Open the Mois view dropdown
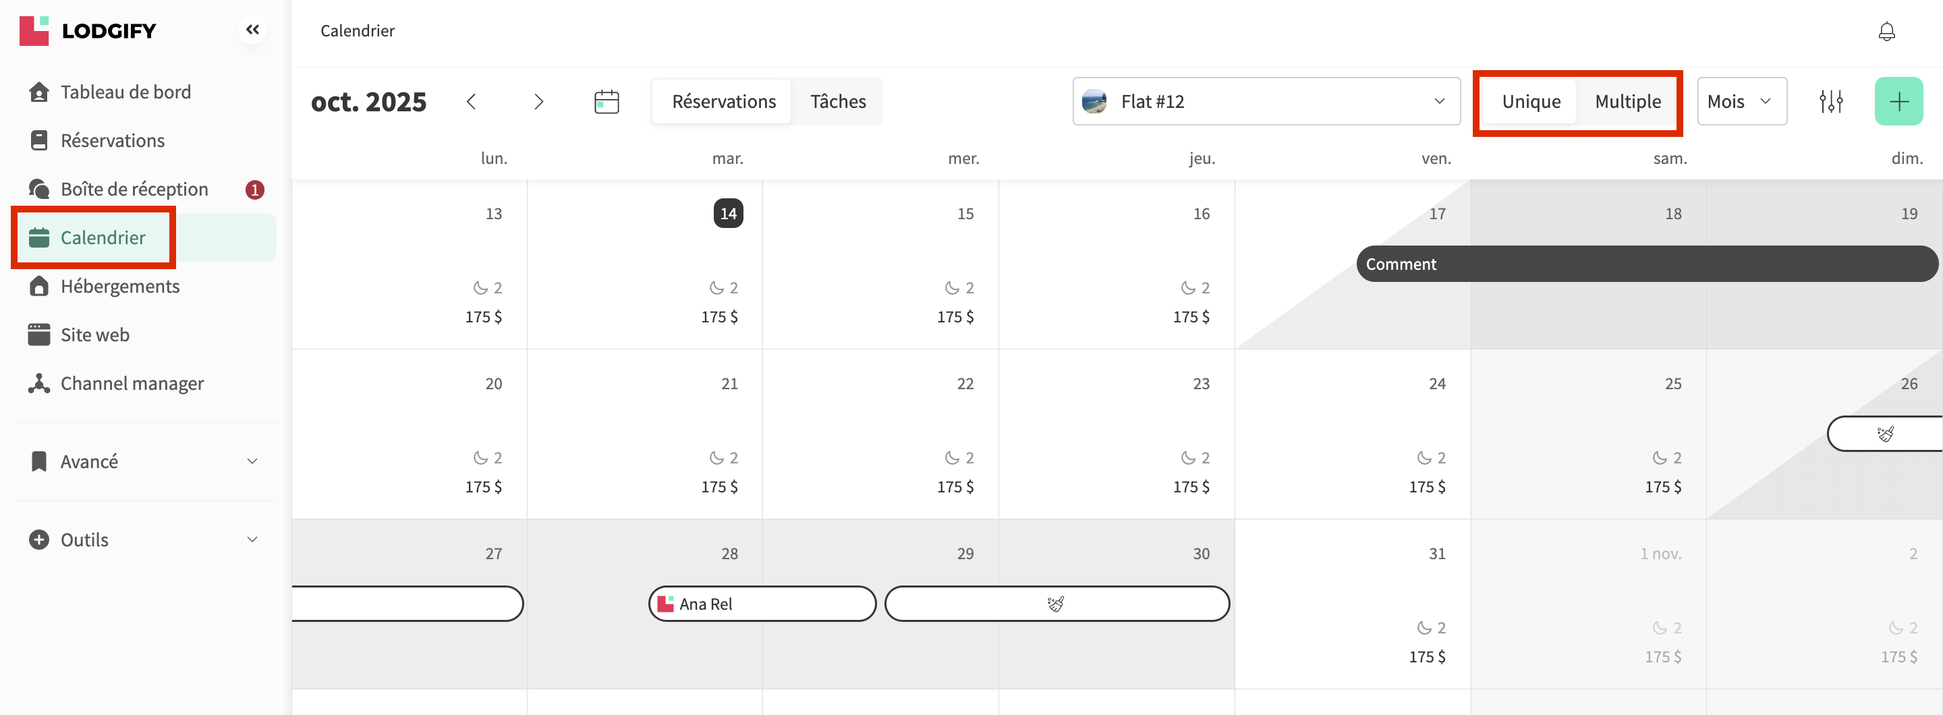1943x715 pixels. [x=1740, y=101]
